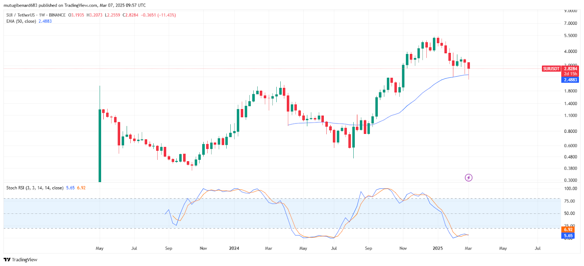Click the 1.1000 price axis label
Viewport: 584px width, 266px height.
coord(570,116)
